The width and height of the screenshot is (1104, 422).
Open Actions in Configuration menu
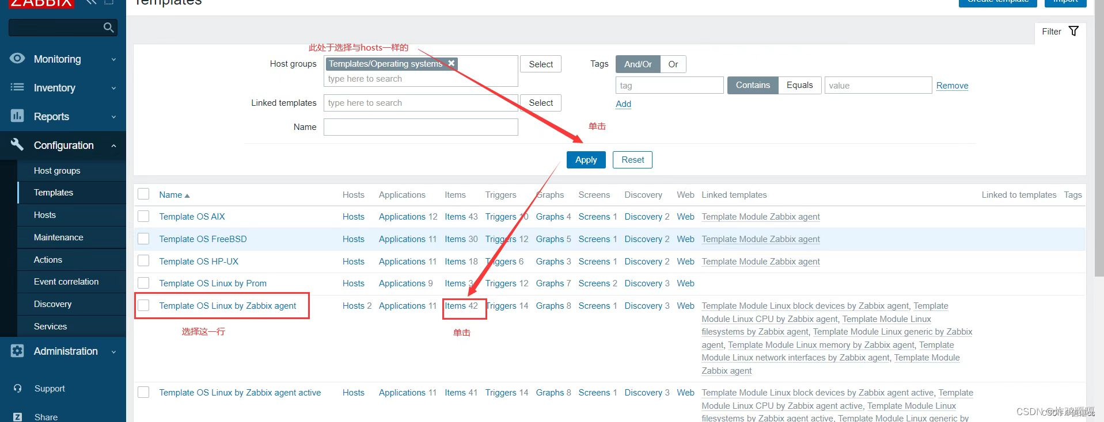pos(48,259)
